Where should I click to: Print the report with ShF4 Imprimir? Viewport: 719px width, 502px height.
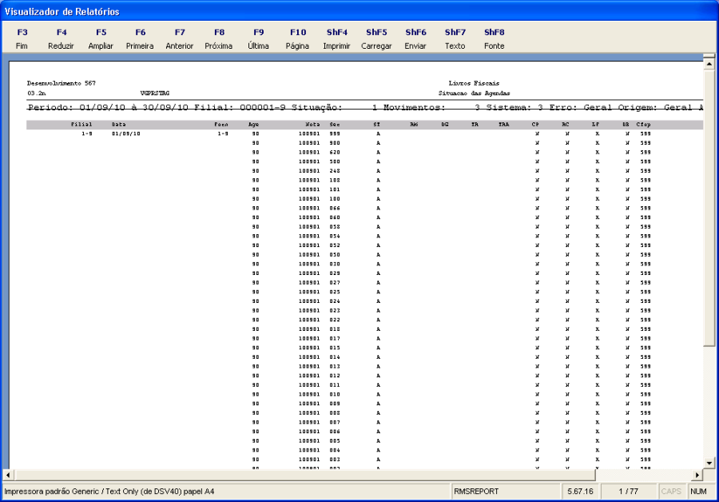click(336, 39)
